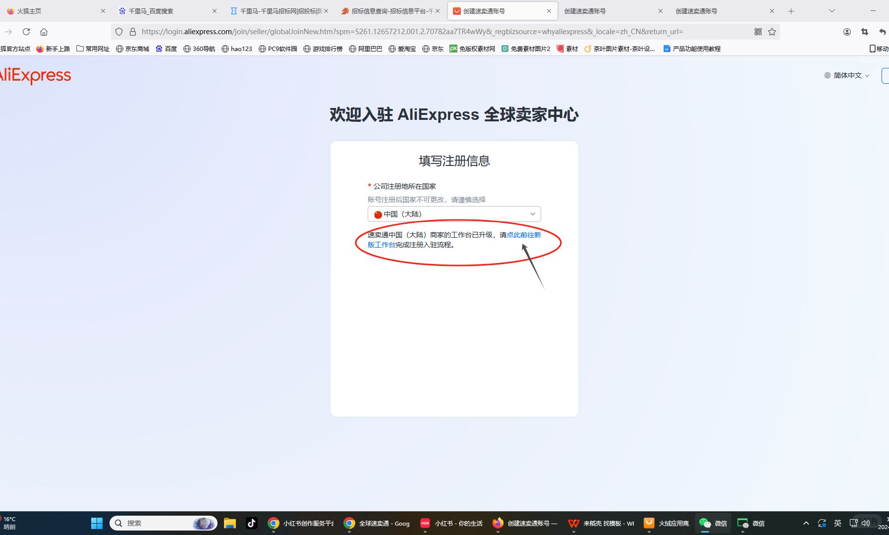
Task: Click the weather widget showing 16°C
Action: click(9, 523)
